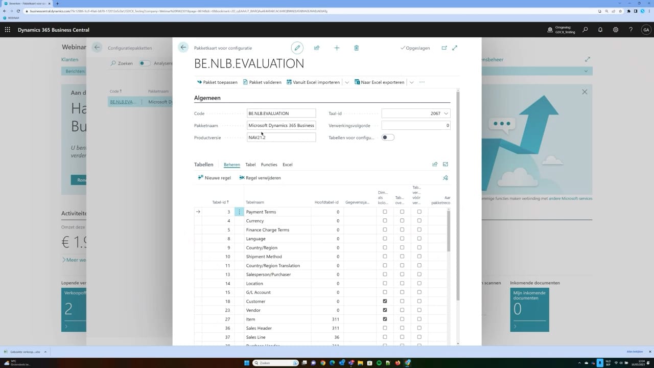Open the andere Microsoft-services link

point(570,198)
